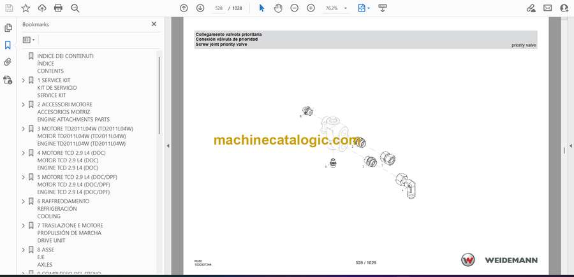Click the upload to cloud icon

tap(42, 8)
